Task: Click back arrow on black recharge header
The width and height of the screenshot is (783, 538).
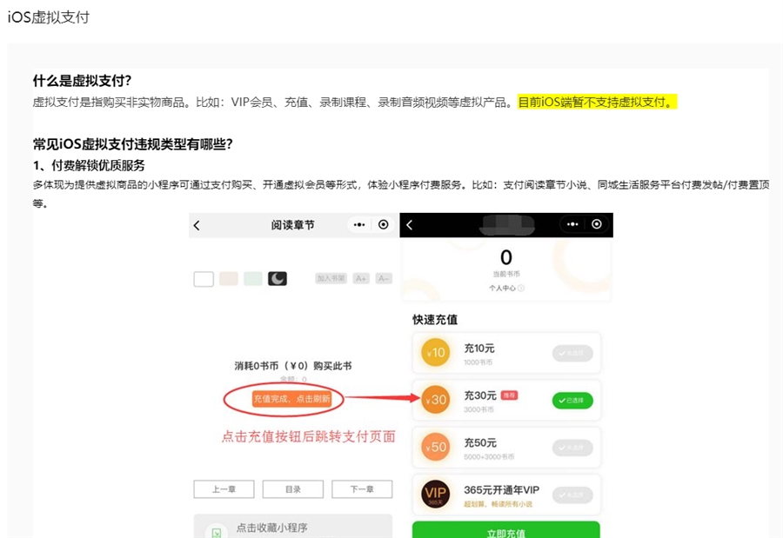Action: pyautogui.click(x=410, y=225)
